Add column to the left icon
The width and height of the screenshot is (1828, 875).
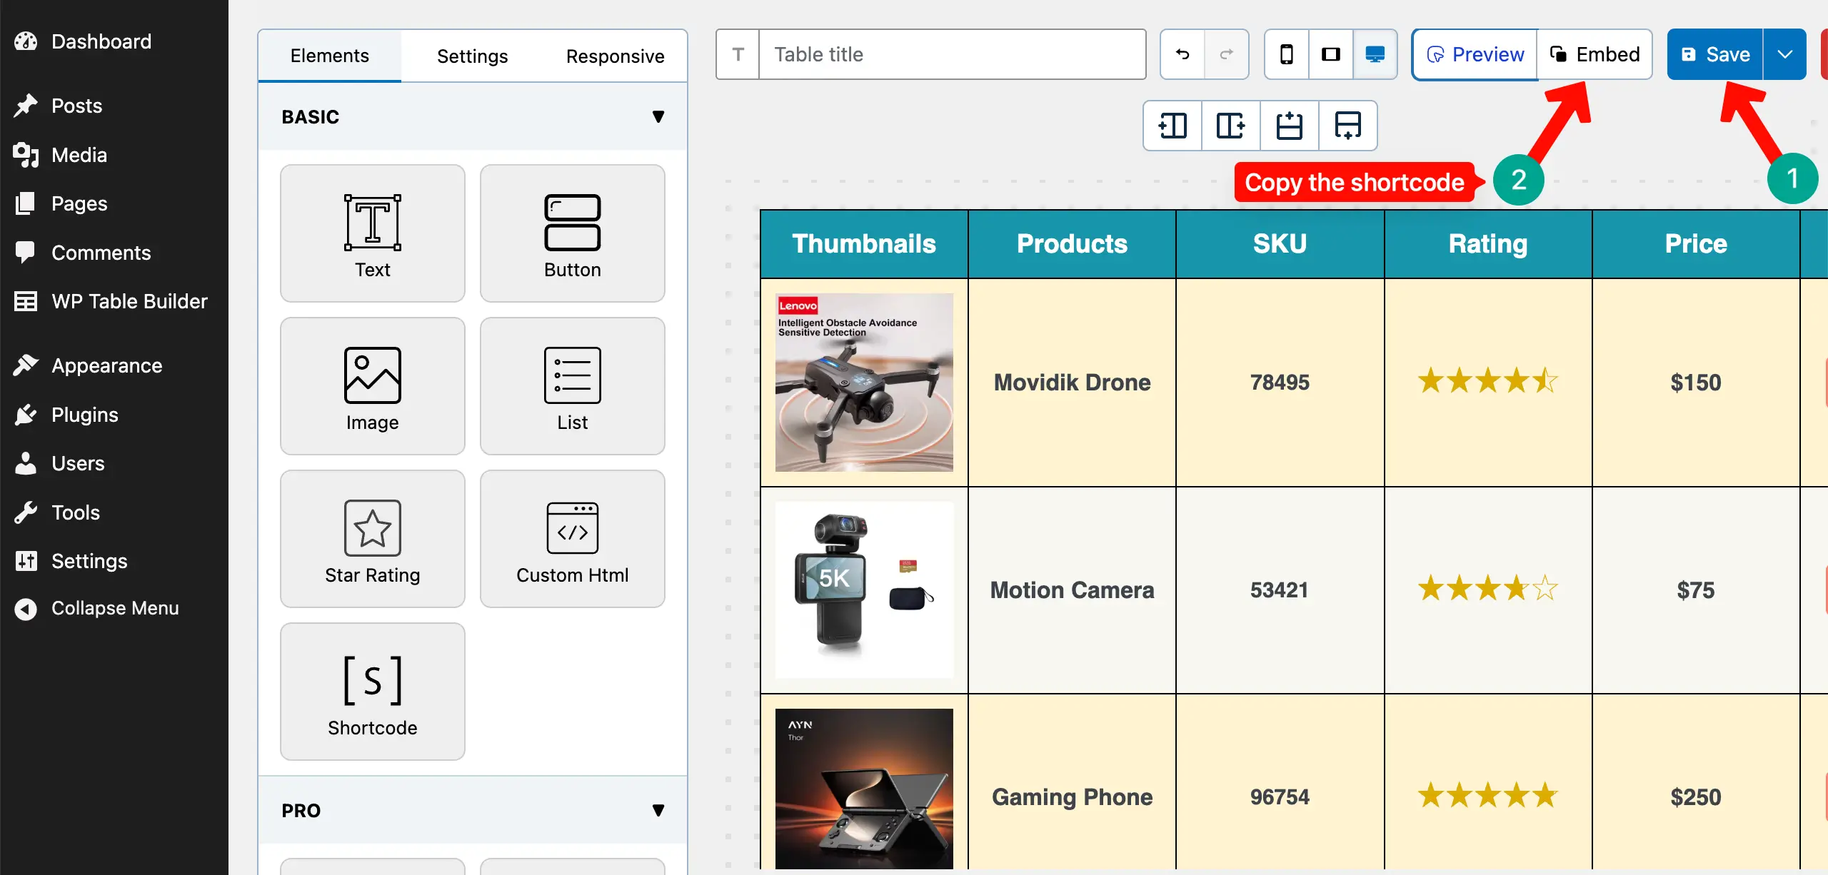[1172, 126]
